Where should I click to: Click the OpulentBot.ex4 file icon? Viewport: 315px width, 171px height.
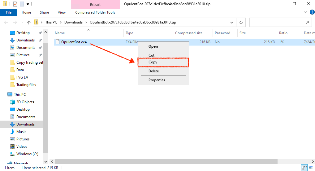click(57, 42)
